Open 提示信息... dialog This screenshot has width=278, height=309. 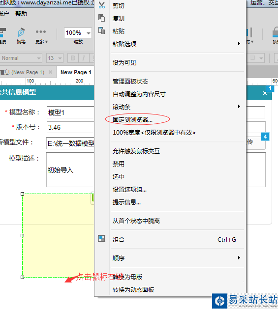coord(170,202)
